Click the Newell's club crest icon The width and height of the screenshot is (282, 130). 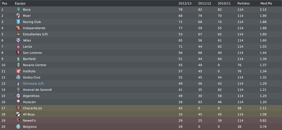[x=18, y=120]
